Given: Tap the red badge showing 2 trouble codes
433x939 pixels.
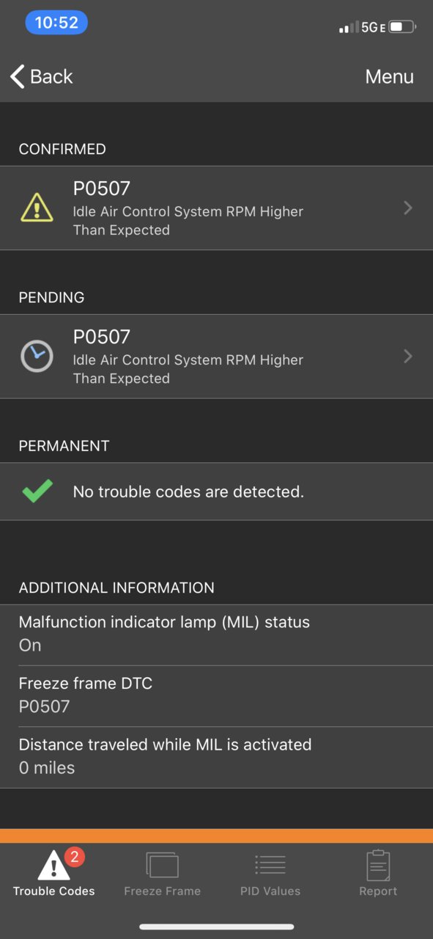Looking at the screenshot, I should click(x=75, y=856).
